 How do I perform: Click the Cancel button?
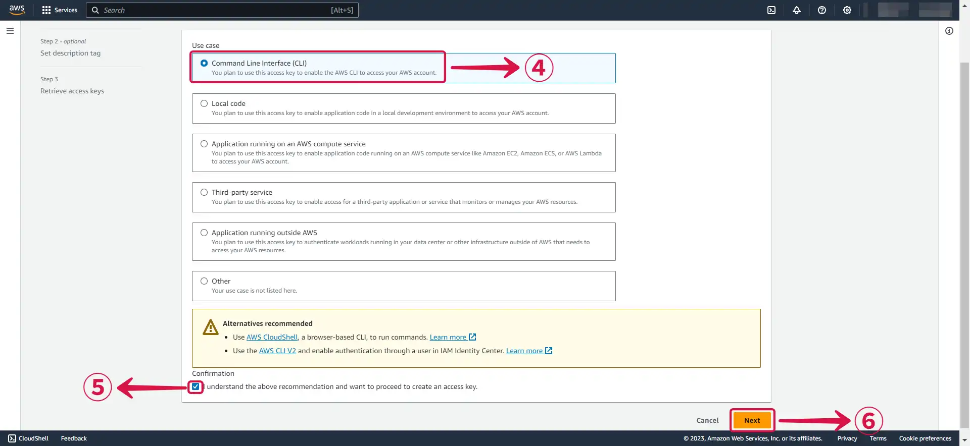click(707, 420)
